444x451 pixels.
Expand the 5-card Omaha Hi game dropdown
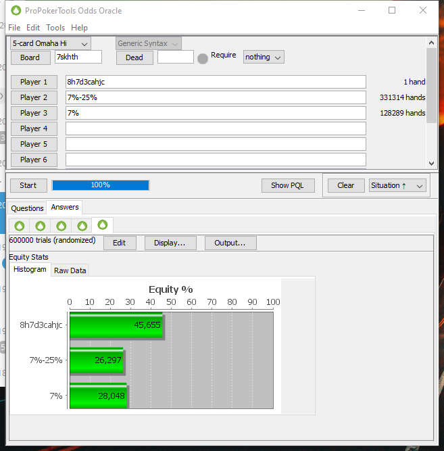pos(51,43)
